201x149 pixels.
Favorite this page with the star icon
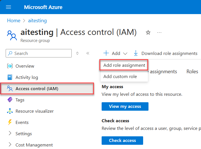[148, 33]
